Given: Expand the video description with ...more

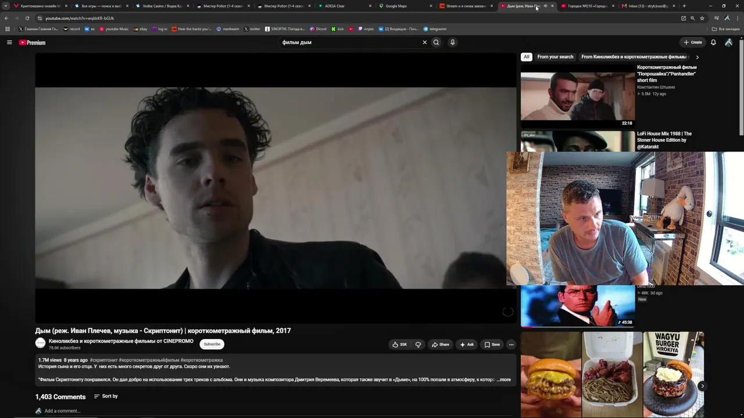Looking at the screenshot, I should (504, 380).
